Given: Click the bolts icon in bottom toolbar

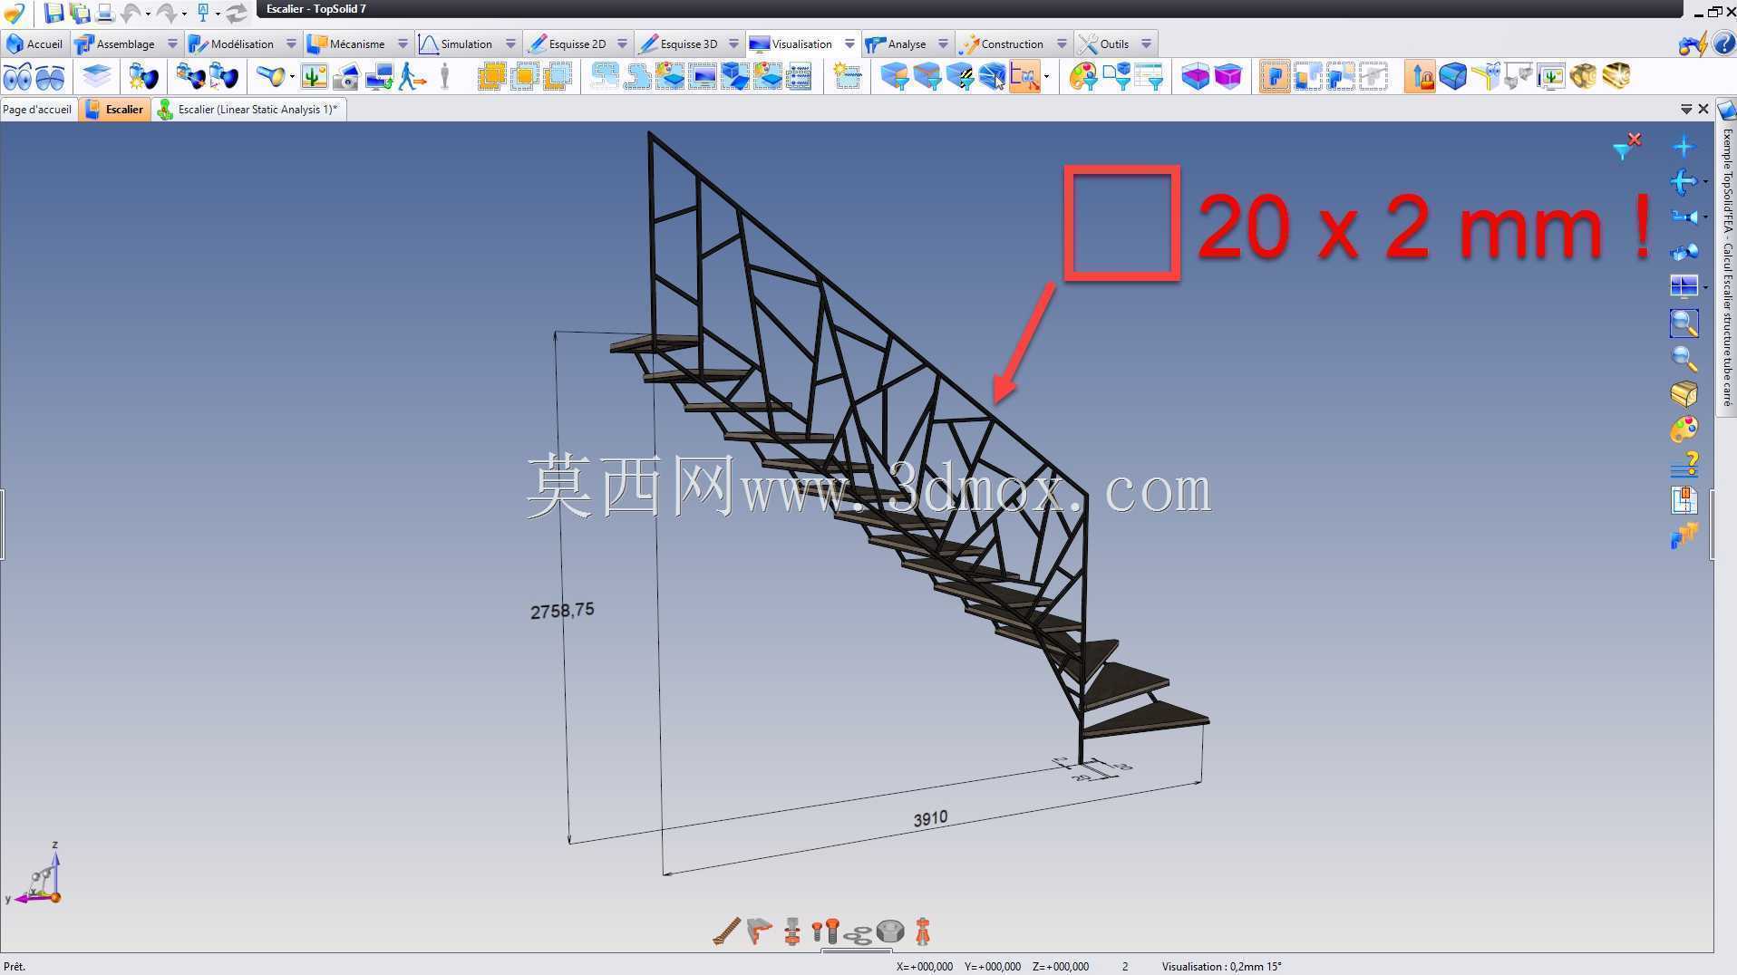Looking at the screenshot, I should point(825,932).
